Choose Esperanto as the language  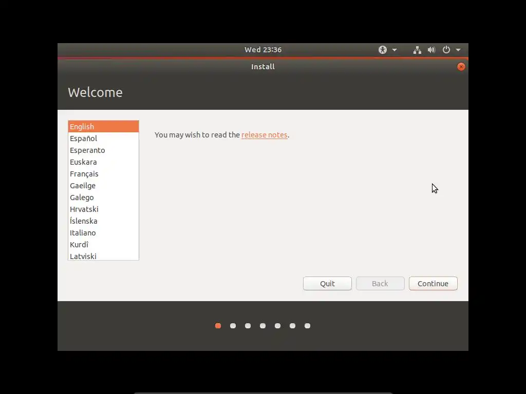pos(103,150)
